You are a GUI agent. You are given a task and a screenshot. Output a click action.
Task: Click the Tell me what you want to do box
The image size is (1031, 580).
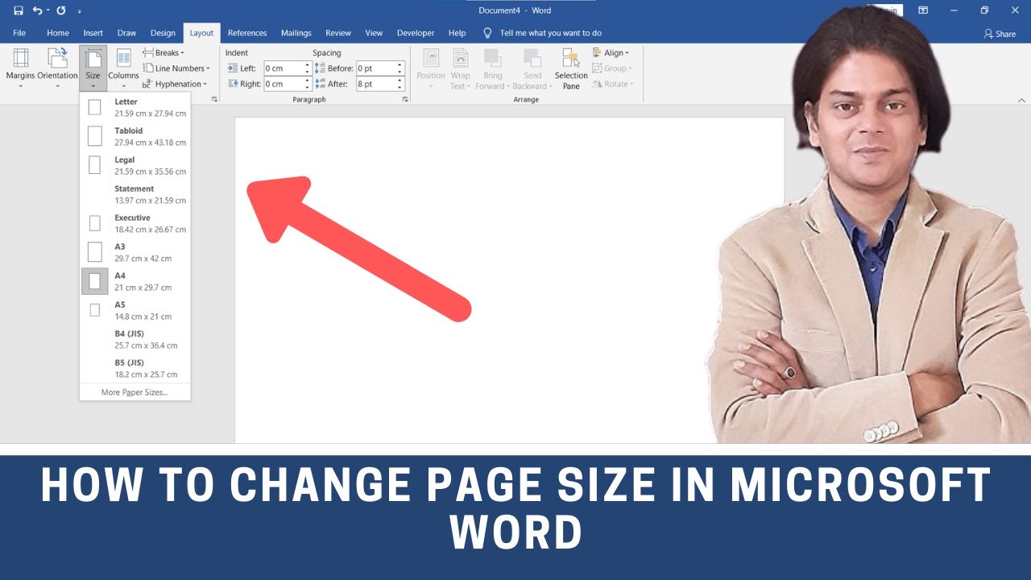pyautogui.click(x=551, y=33)
